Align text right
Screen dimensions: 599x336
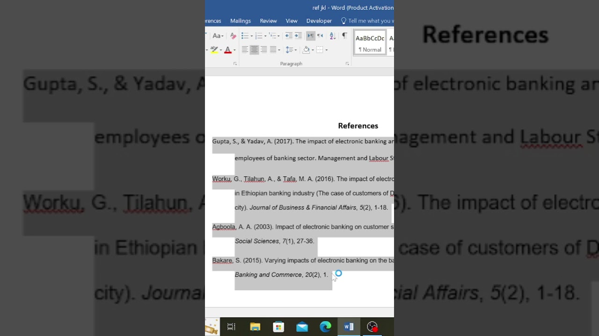pyautogui.click(x=264, y=49)
